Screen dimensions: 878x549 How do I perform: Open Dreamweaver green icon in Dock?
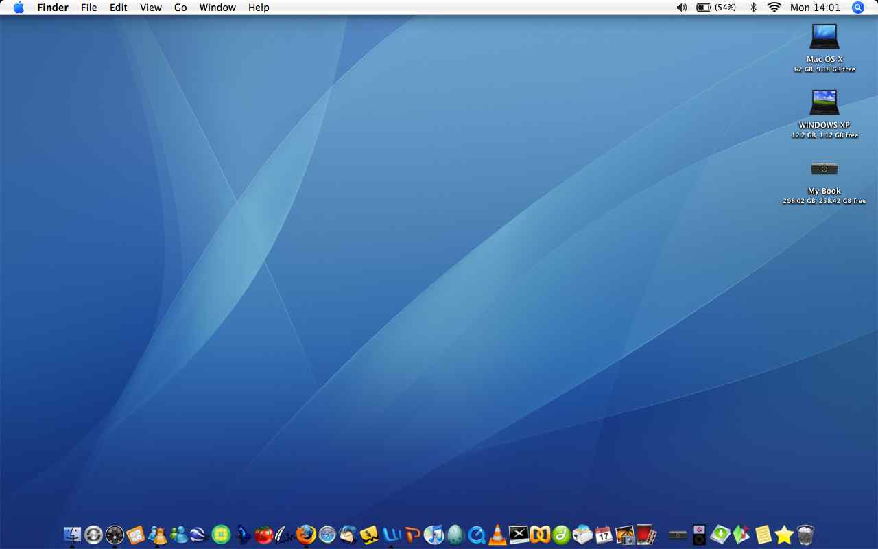[561, 535]
